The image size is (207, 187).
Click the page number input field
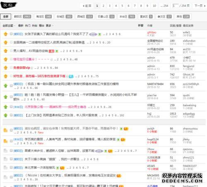tap(176, 6)
